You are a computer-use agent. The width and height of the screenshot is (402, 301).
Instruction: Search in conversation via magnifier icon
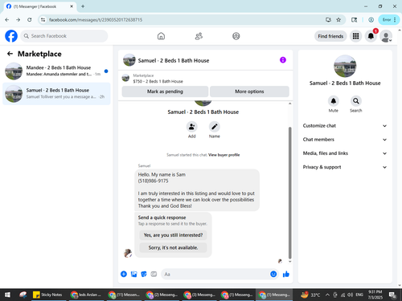point(356,101)
